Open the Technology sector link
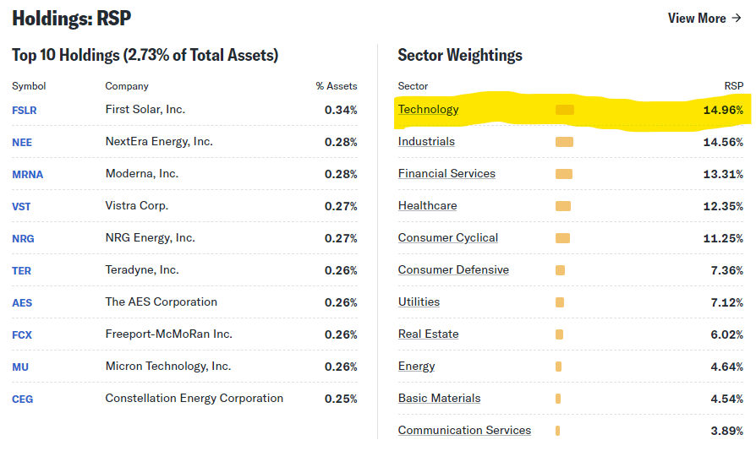756x451 pixels. click(x=428, y=110)
